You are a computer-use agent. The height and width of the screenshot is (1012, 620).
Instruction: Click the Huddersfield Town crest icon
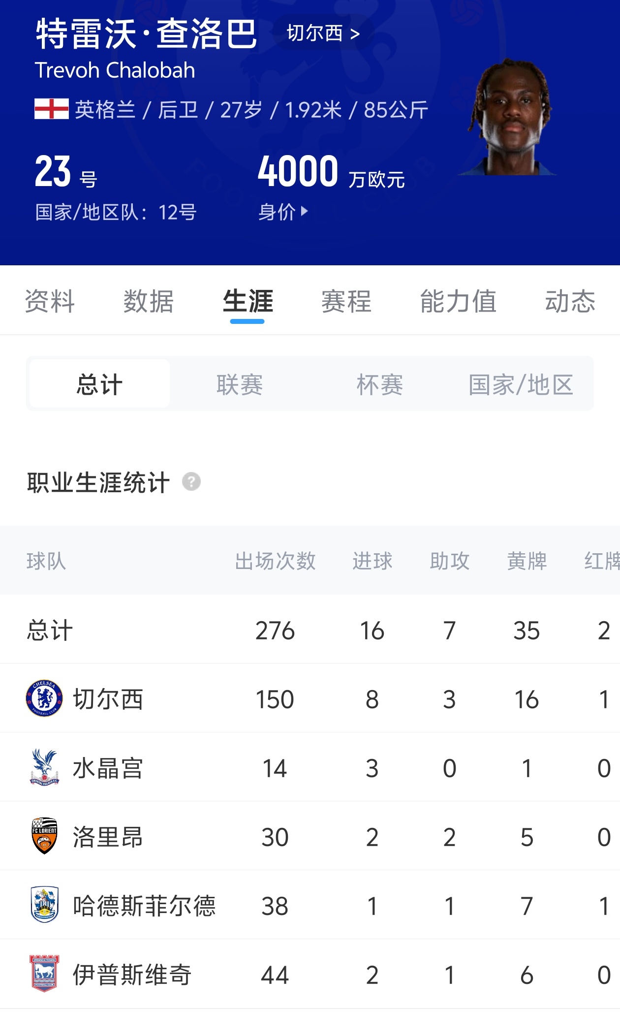(44, 905)
